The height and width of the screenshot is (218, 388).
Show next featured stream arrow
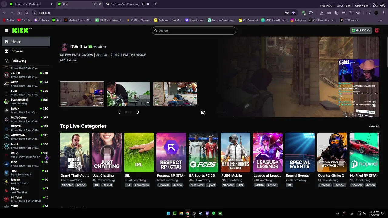click(x=138, y=112)
